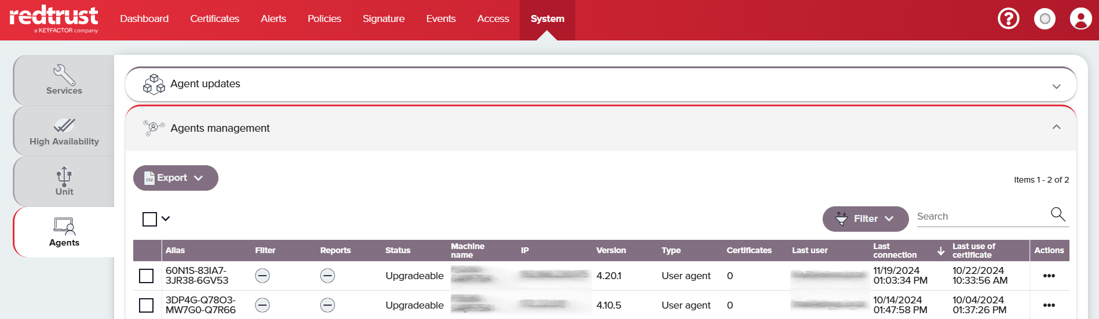Click Filter minus icon for 60N1S-83IA7 agent
1099x319 pixels.
click(262, 276)
